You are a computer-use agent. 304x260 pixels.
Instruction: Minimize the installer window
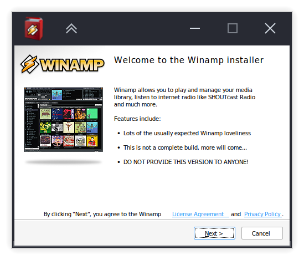tap(195, 28)
